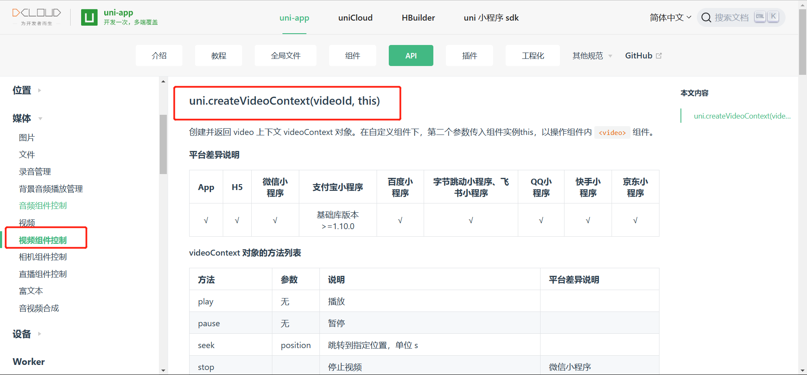Open the HBuilder top tab

pos(418,18)
